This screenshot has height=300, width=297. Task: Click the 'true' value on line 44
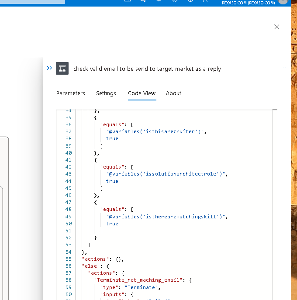click(x=112, y=181)
